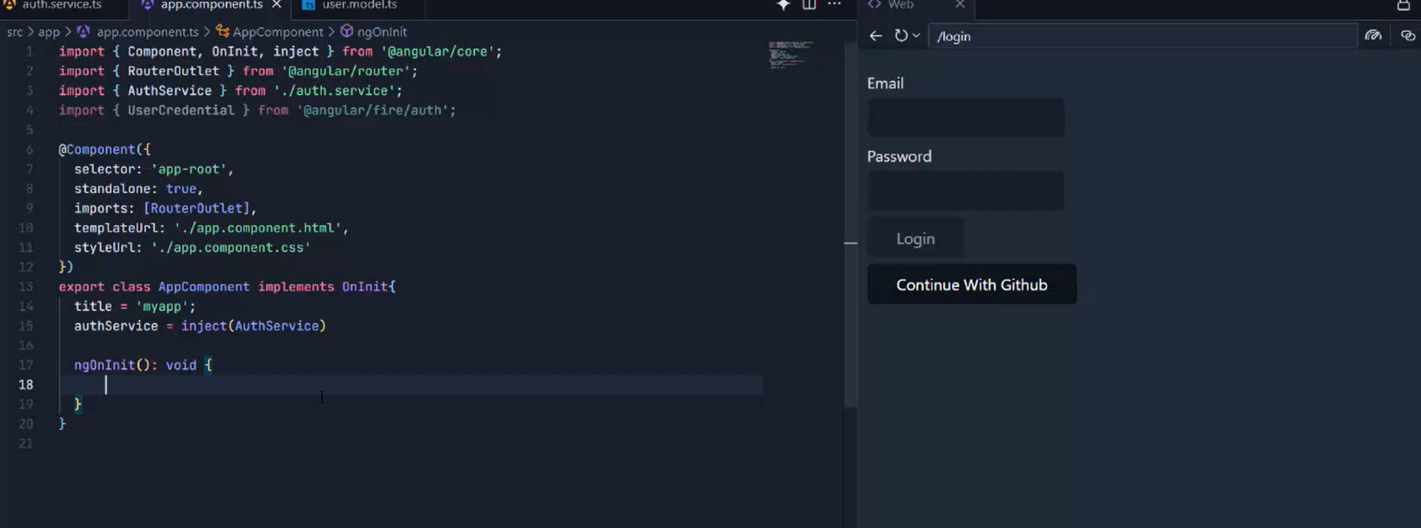The width and height of the screenshot is (1421, 528).
Task: Click line number 17 in the gutter
Action: coord(26,365)
